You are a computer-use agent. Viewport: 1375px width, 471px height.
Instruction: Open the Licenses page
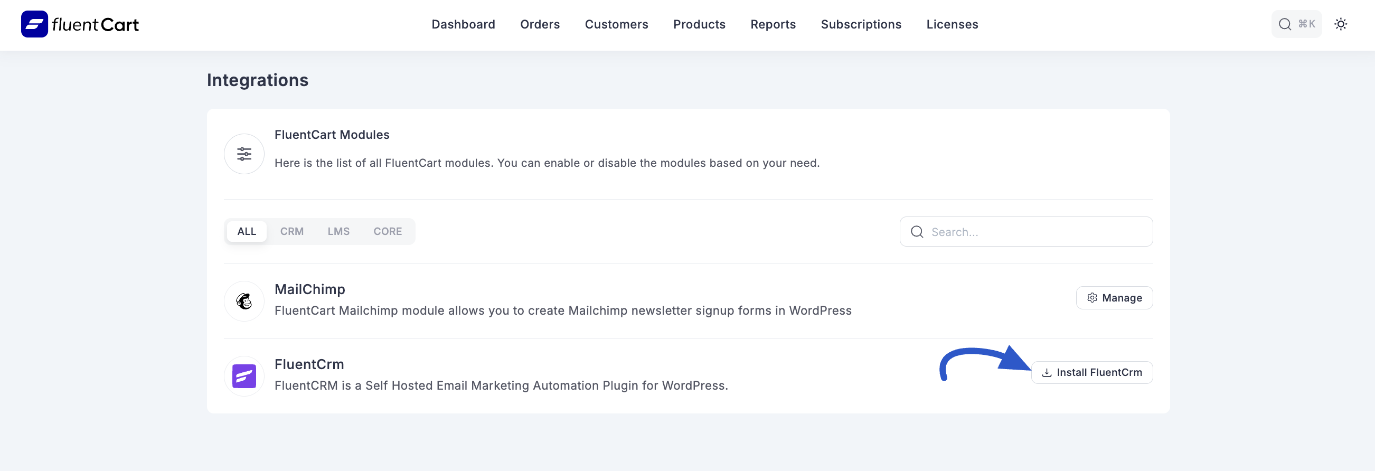[x=952, y=25]
